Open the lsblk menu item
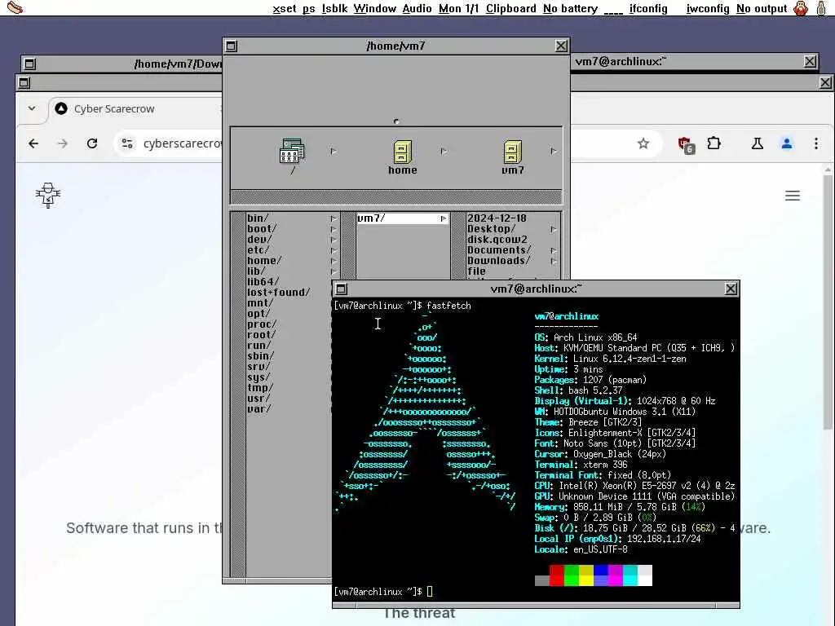Viewport: 835px width, 626px height. (334, 8)
